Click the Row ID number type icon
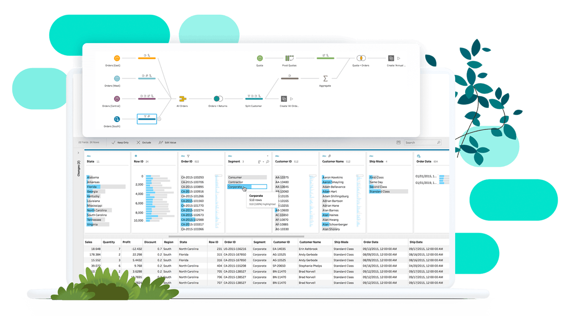This screenshot has width=571, height=319. [136, 156]
